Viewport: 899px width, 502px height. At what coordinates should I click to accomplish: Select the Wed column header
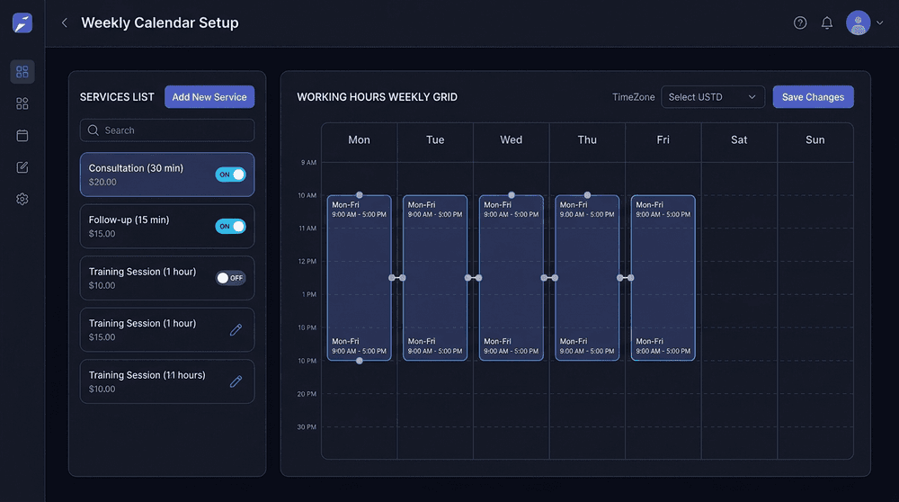(511, 140)
